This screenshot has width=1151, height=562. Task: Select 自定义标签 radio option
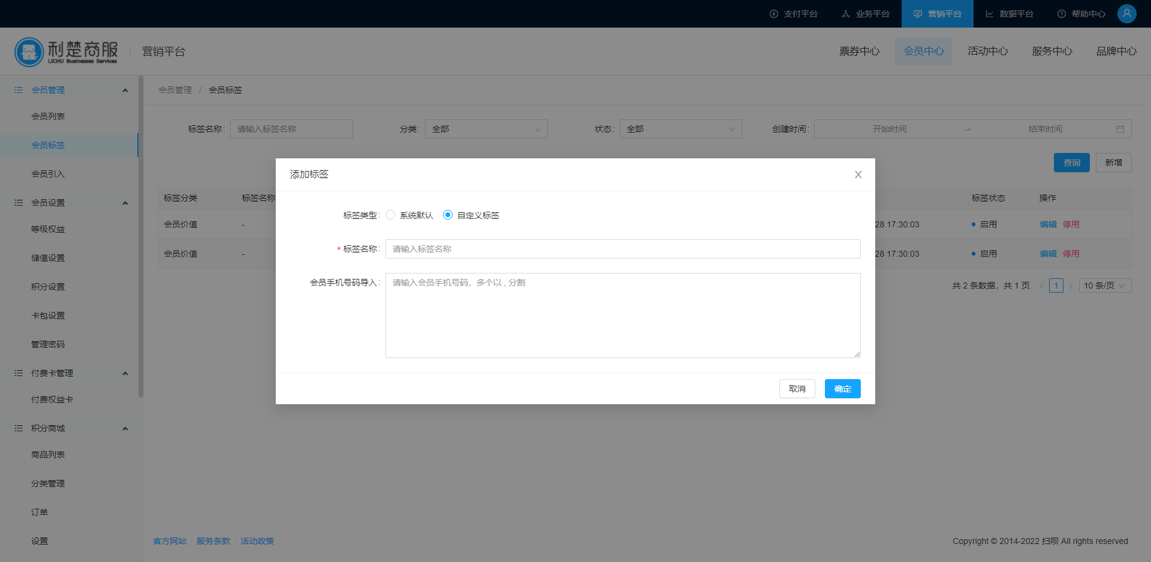pos(448,215)
